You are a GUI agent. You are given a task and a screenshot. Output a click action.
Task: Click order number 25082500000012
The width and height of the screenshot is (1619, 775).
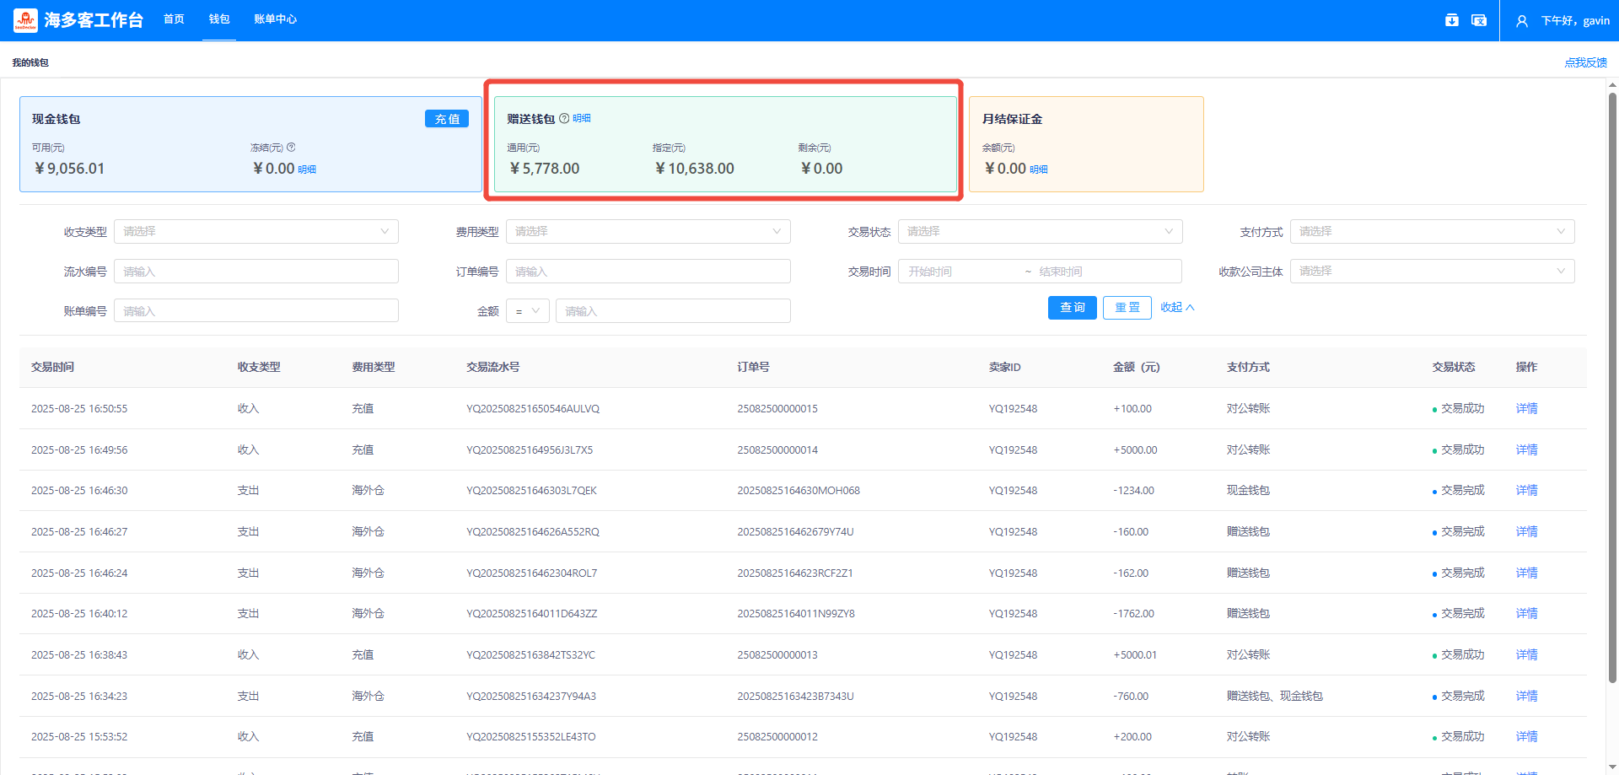tap(777, 737)
